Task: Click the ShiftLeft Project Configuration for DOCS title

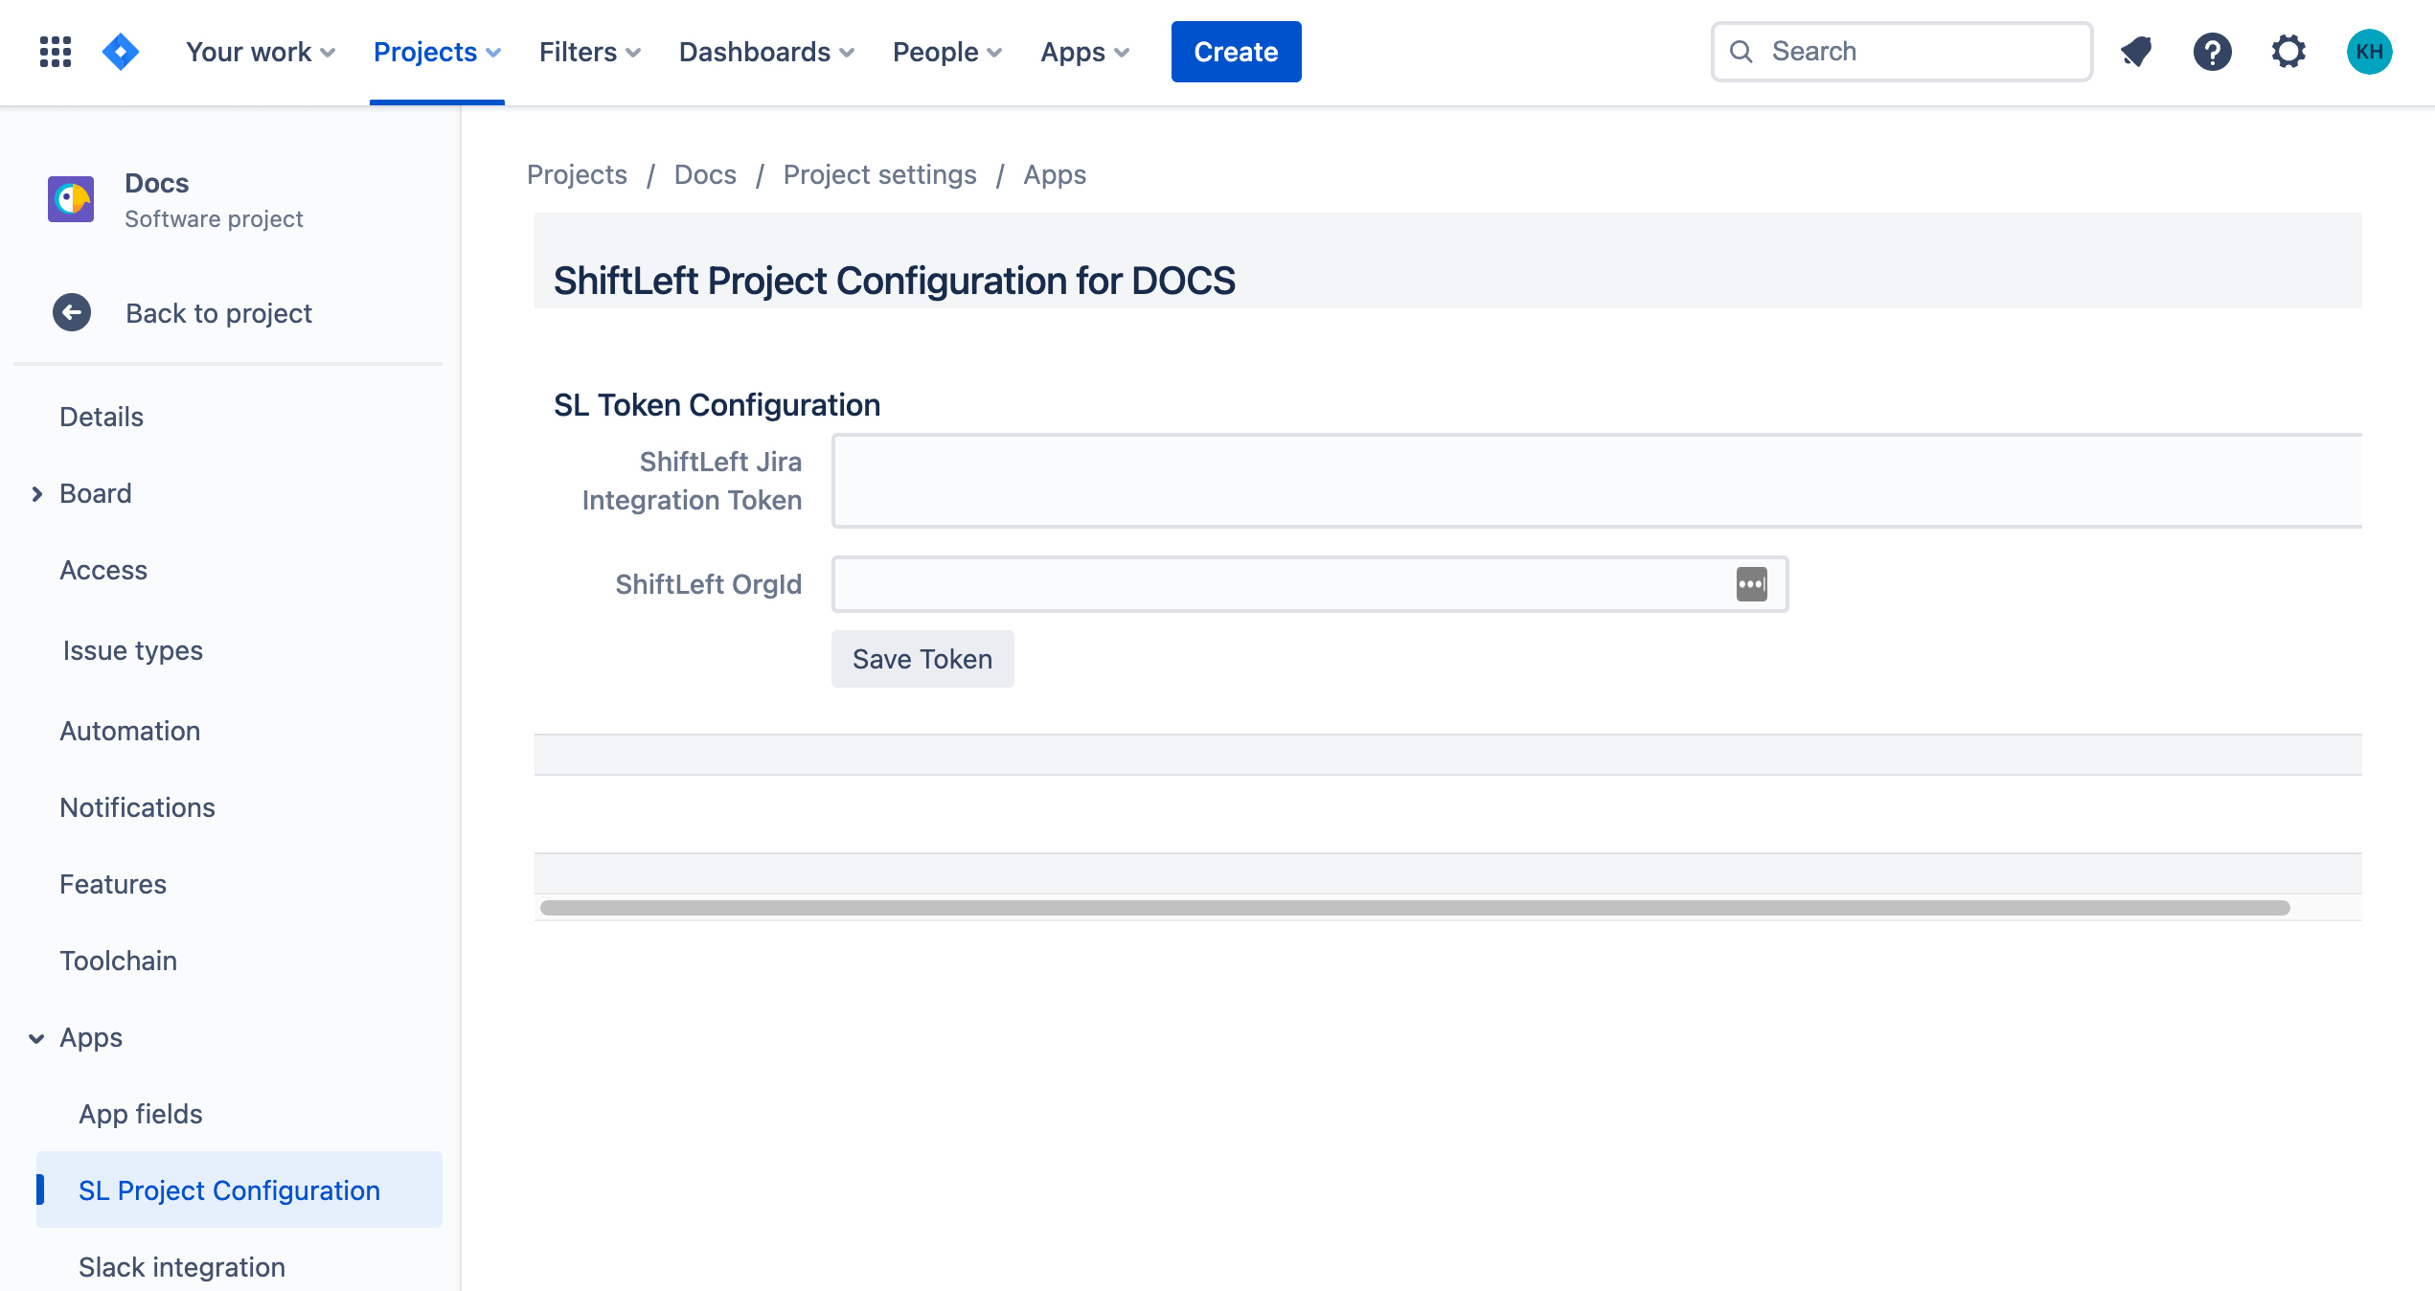Action: (x=895, y=281)
